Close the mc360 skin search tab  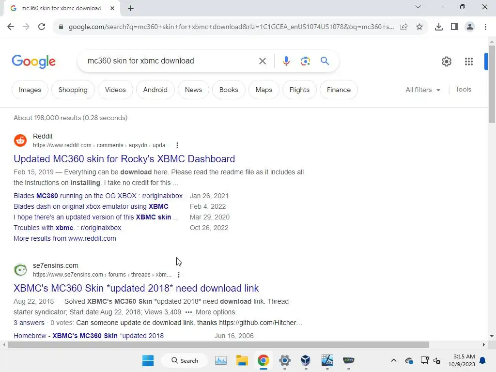click(x=112, y=8)
